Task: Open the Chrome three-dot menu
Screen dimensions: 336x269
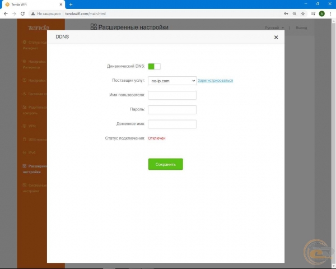Action: [330, 13]
